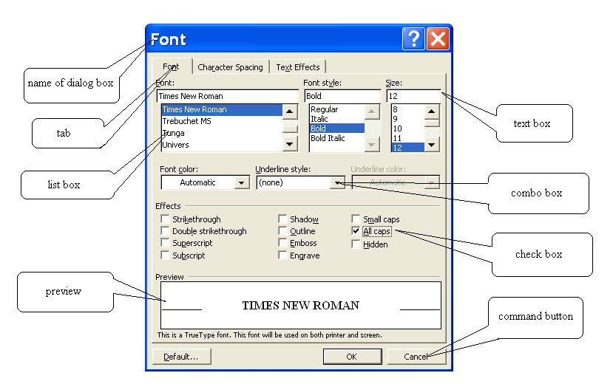The image size is (613, 384).
Task: Click the Cancel button
Action: tap(417, 356)
